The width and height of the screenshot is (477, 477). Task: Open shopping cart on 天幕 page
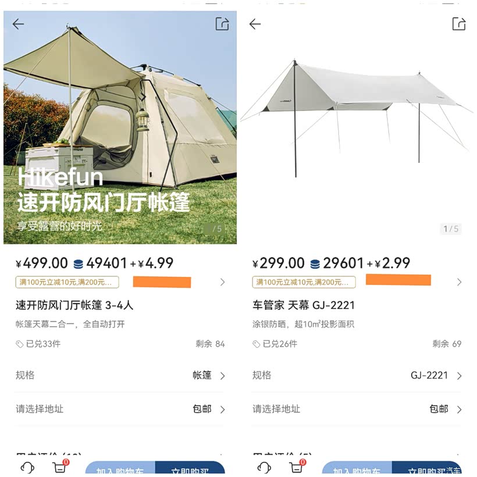click(296, 467)
